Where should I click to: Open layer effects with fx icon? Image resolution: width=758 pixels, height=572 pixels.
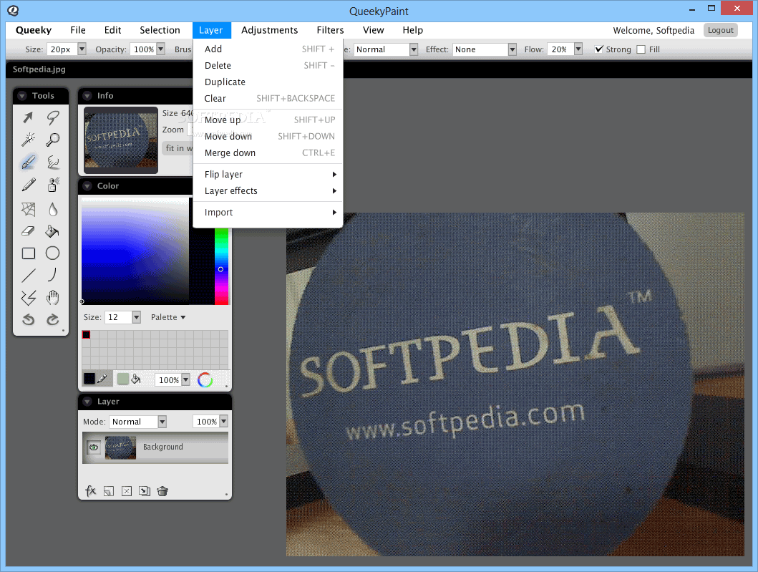click(x=90, y=491)
